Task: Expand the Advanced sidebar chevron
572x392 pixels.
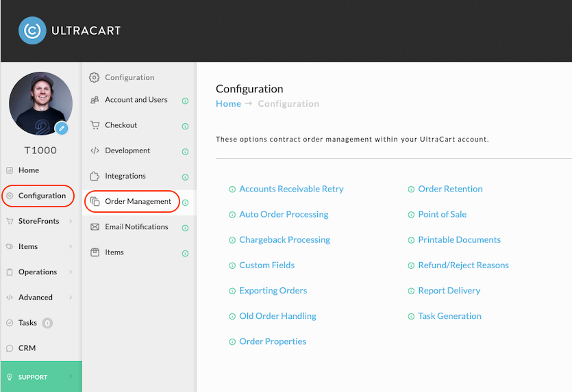Action: [71, 298]
